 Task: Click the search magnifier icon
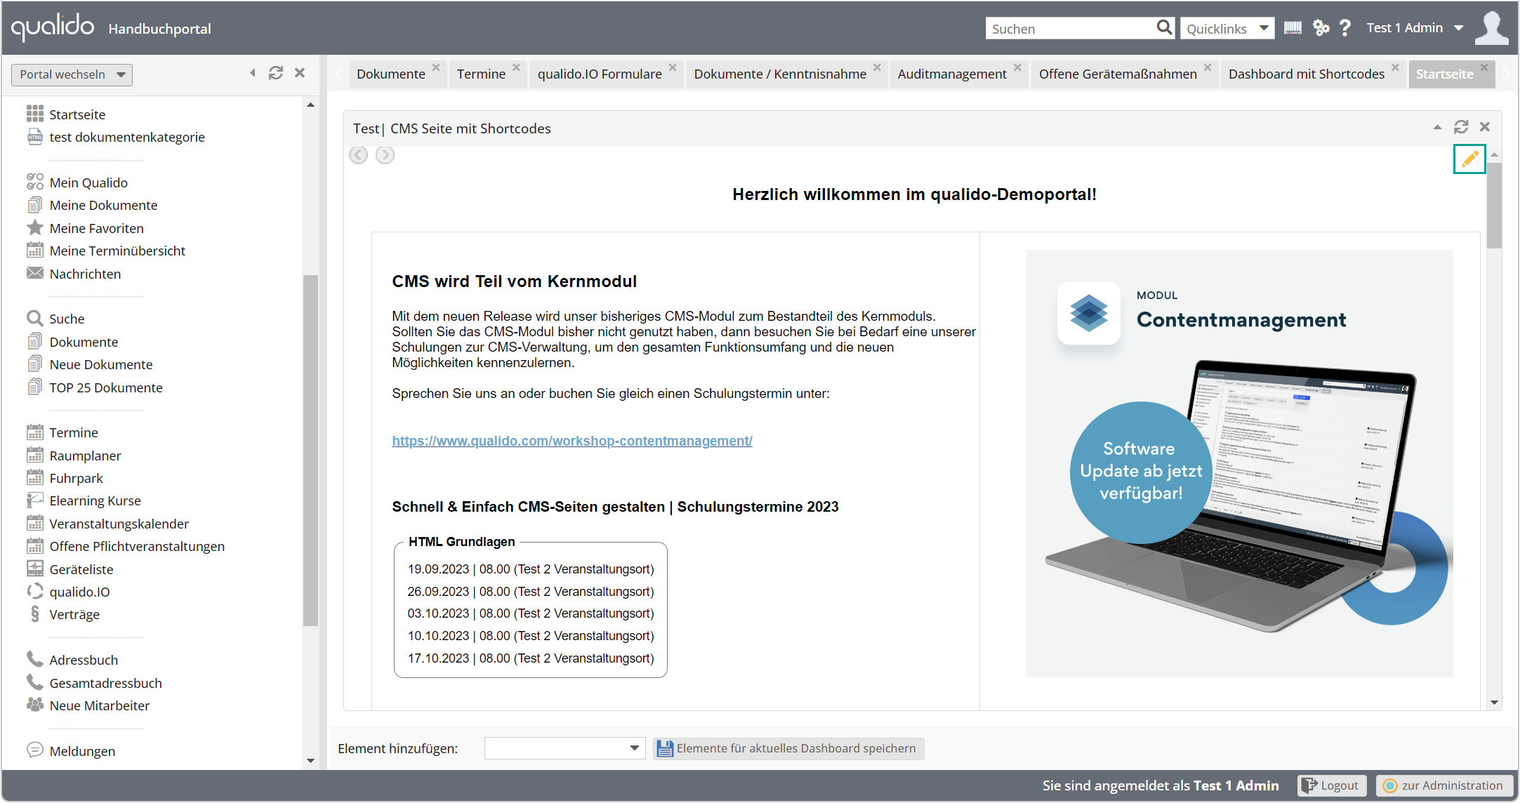click(x=1164, y=27)
